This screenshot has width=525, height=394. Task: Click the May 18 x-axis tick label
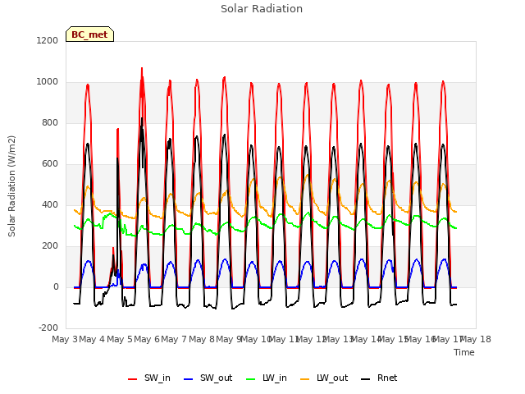point(476,339)
